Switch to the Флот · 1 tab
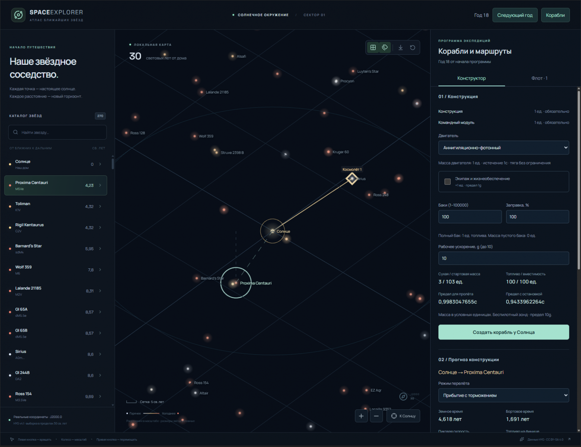The width and height of the screenshot is (581, 447). (539, 78)
